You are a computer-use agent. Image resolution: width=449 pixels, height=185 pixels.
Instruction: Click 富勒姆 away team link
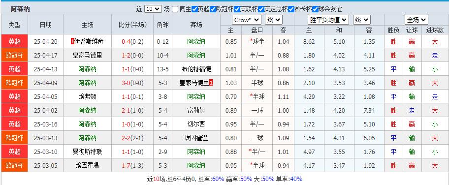tap(196, 110)
